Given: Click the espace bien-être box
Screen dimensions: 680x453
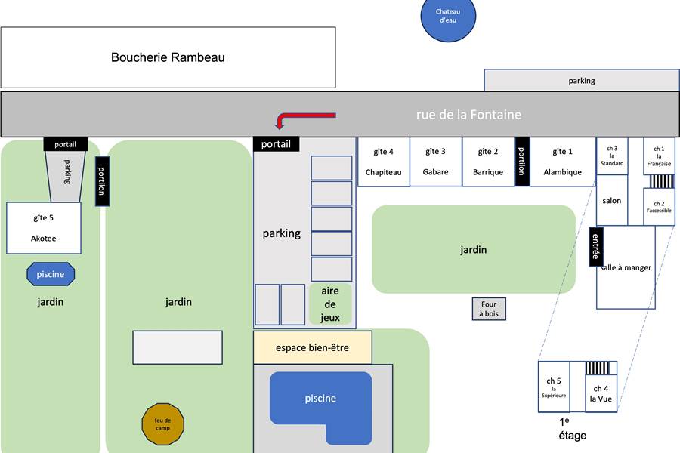Looking at the screenshot, I should (313, 347).
